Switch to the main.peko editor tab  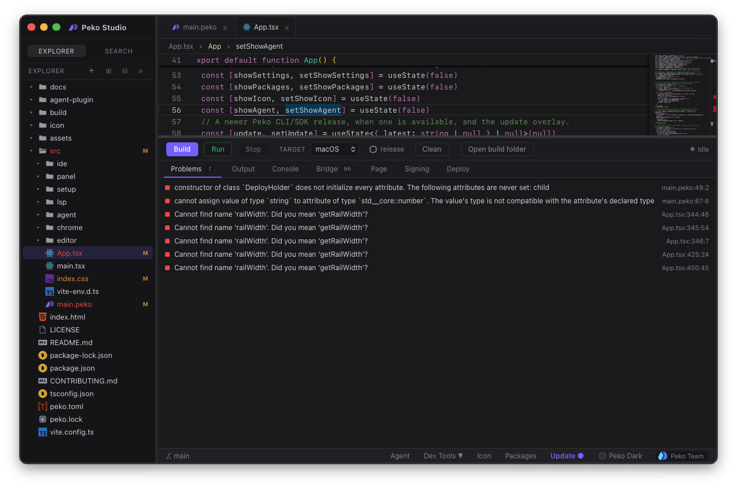(199, 27)
